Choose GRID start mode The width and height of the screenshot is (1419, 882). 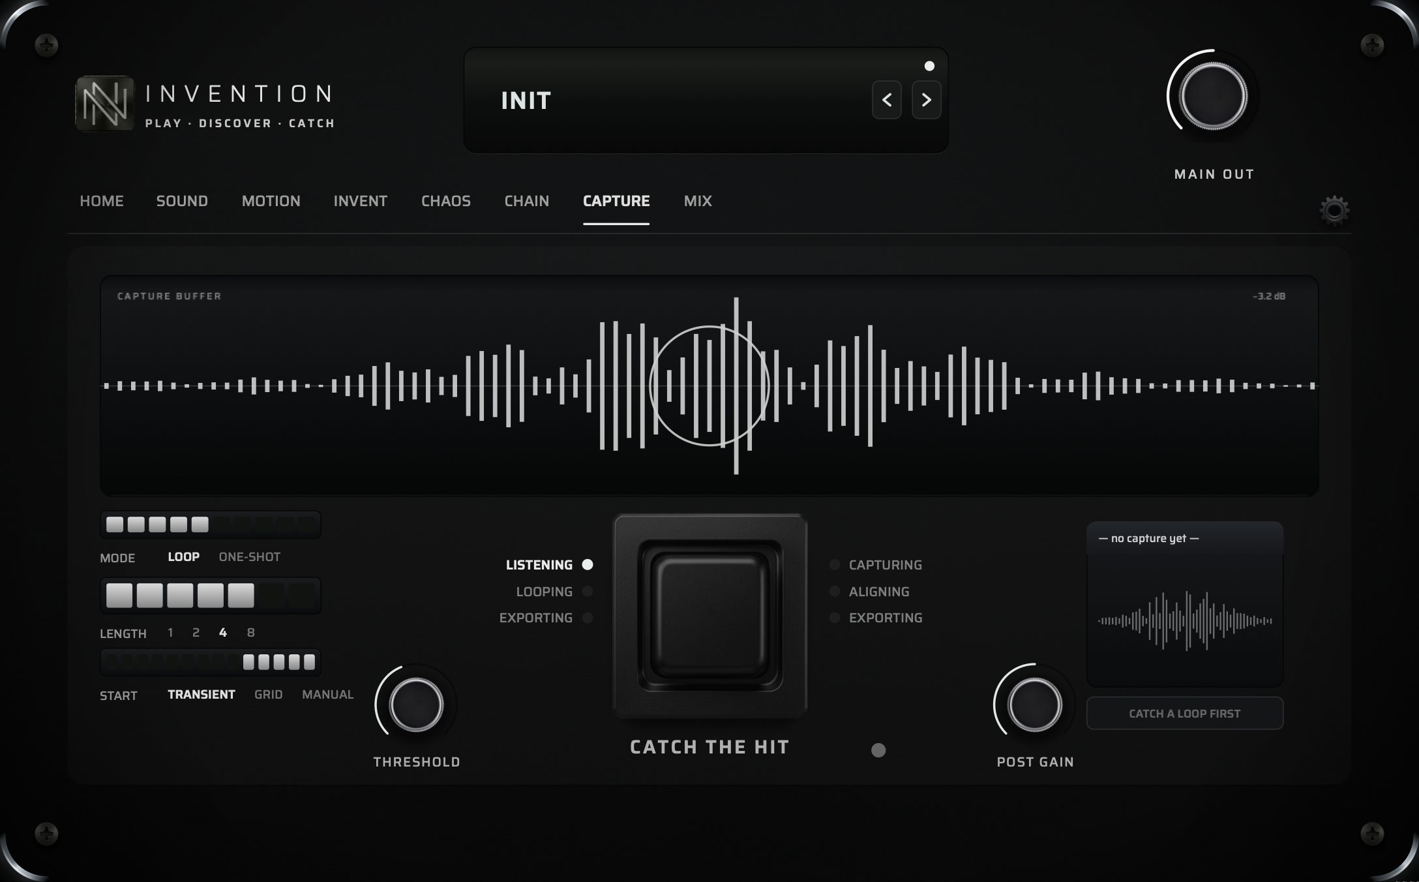(269, 695)
